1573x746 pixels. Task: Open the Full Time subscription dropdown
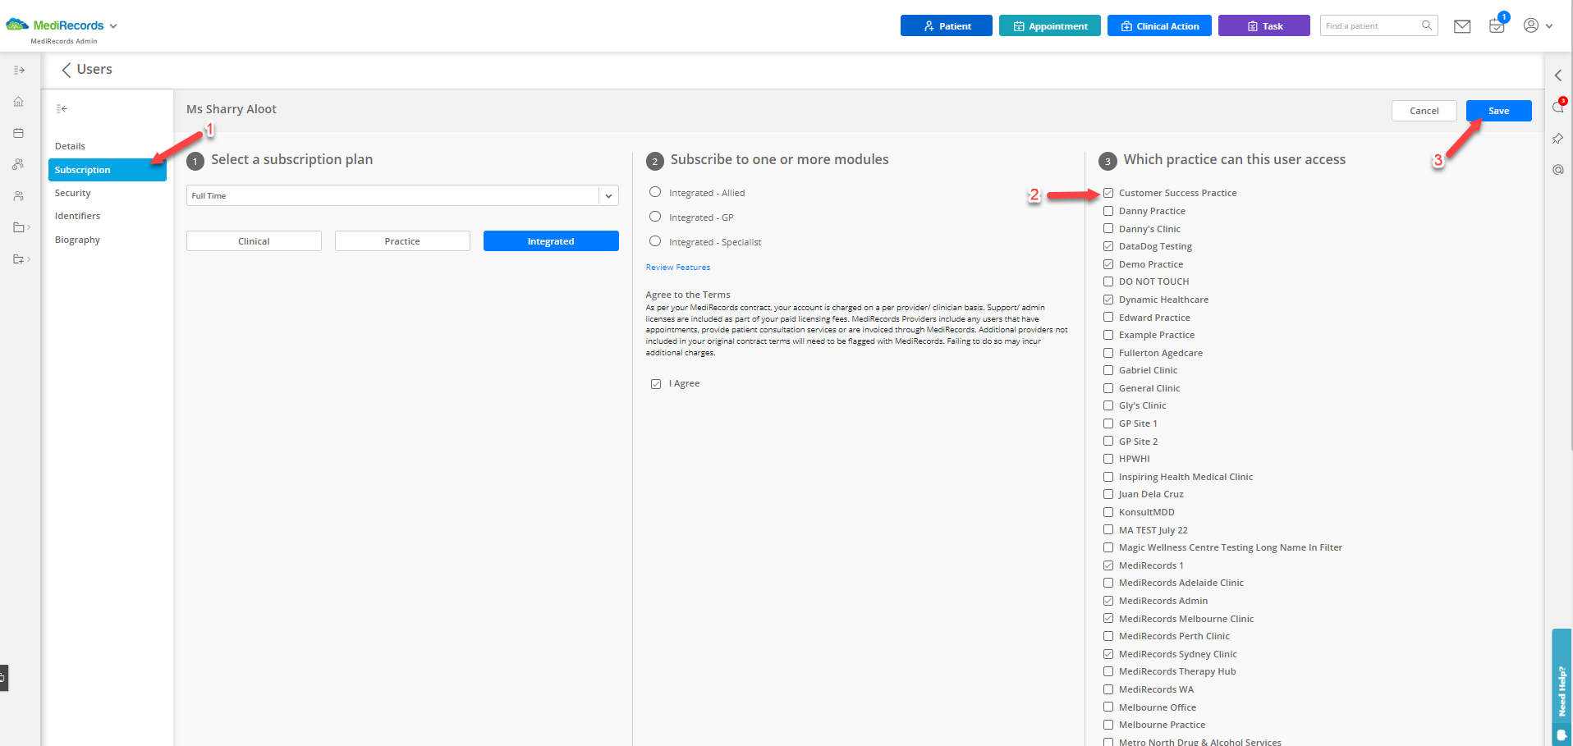[x=402, y=195]
